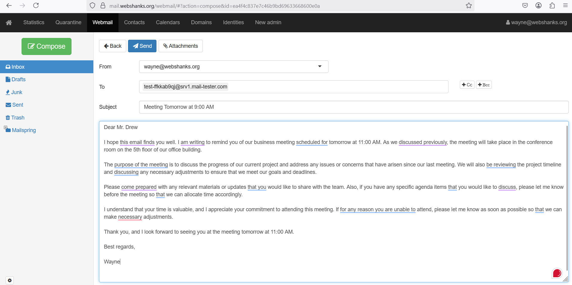572x285 pixels.
Task: Open the Statistics menu
Action: click(34, 22)
